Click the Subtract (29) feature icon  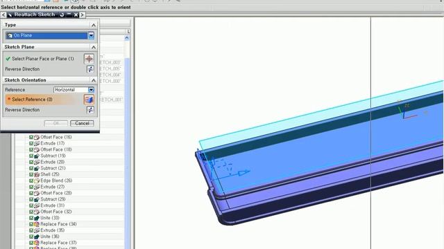pyautogui.click(x=37, y=199)
